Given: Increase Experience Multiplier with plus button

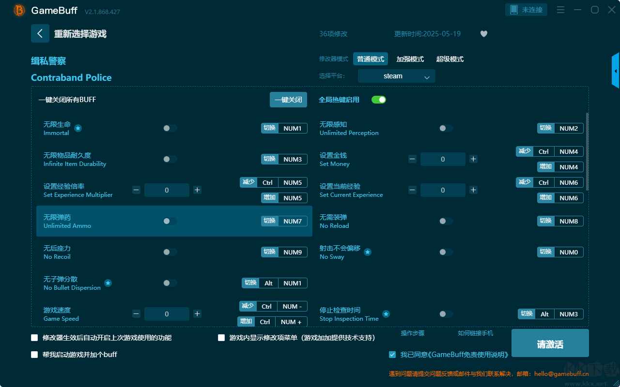Looking at the screenshot, I should pos(197,190).
